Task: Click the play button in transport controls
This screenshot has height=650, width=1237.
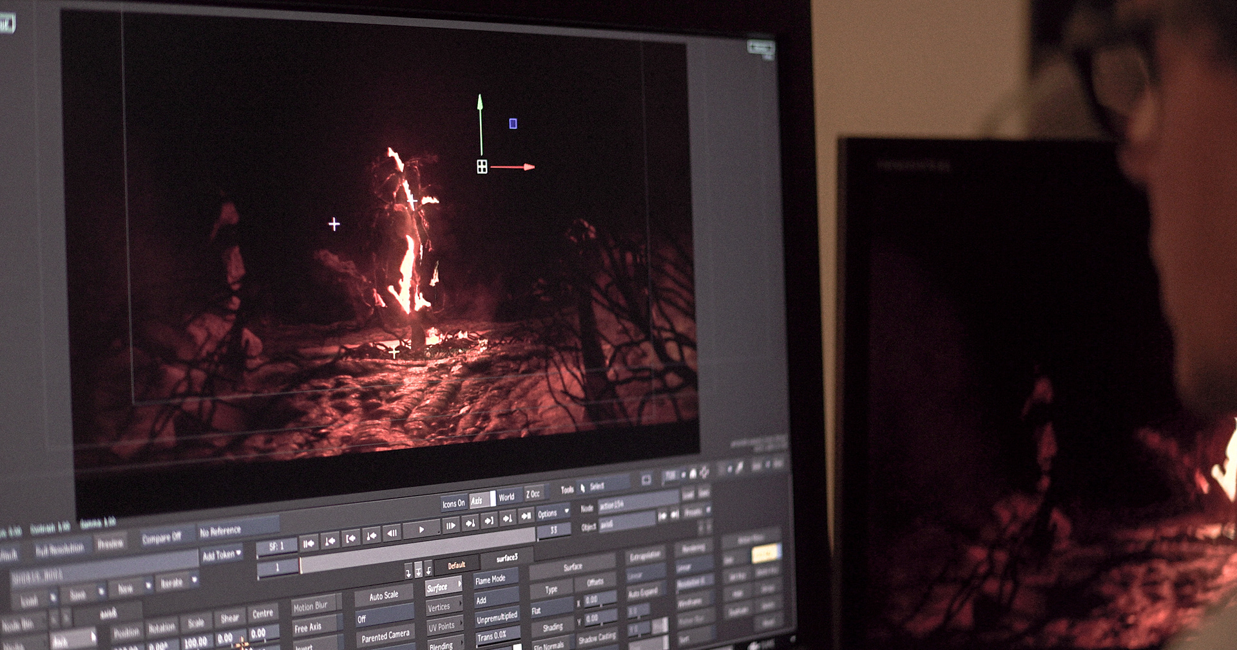Action: pyautogui.click(x=421, y=530)
